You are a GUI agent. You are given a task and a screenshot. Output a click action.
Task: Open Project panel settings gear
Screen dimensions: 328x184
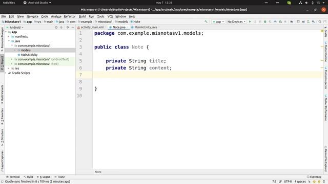pyautogui.click(x=68, y=27)
